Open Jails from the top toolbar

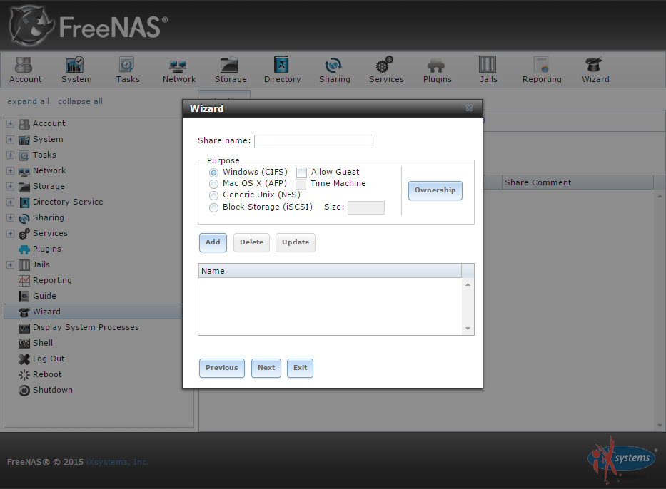[488, 71]
